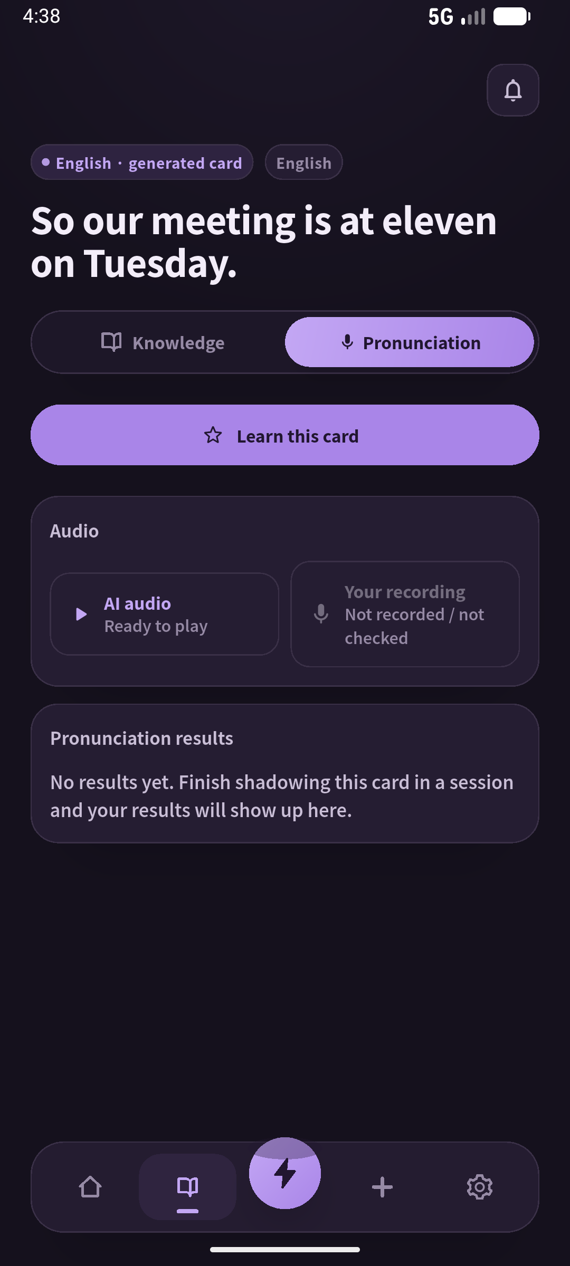Click the Audio section heading
This screenshot has height=1266, width=570.
[74, 531]
